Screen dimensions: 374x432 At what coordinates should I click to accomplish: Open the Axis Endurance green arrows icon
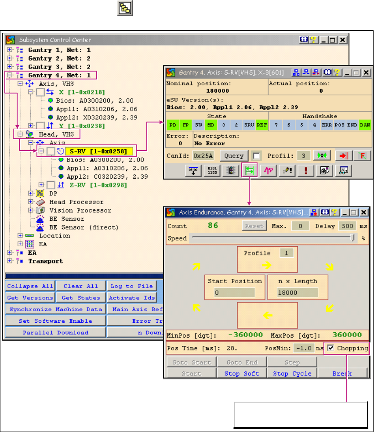[x=248, y=171]
